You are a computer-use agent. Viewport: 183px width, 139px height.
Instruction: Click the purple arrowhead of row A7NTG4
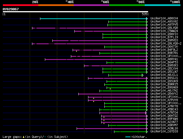click(146, 113)
